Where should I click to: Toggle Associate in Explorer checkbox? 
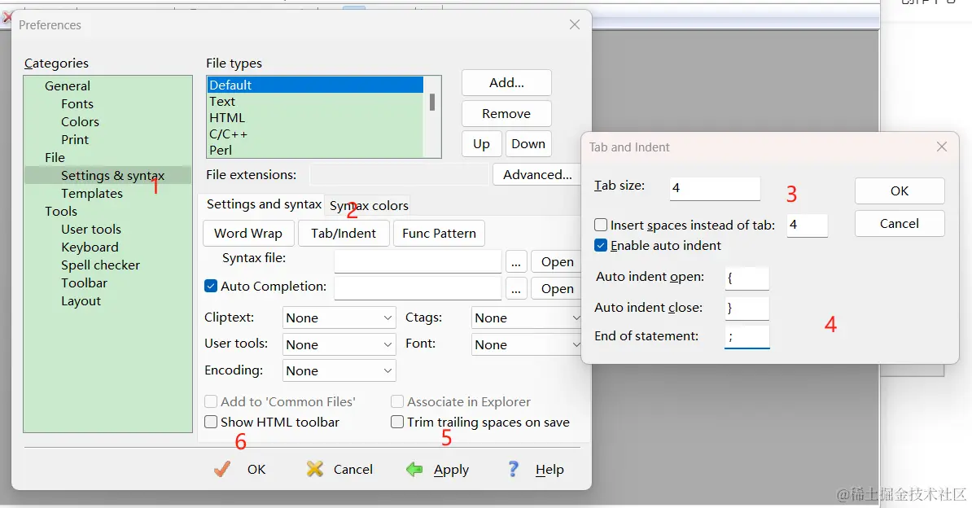click(397, 401)
